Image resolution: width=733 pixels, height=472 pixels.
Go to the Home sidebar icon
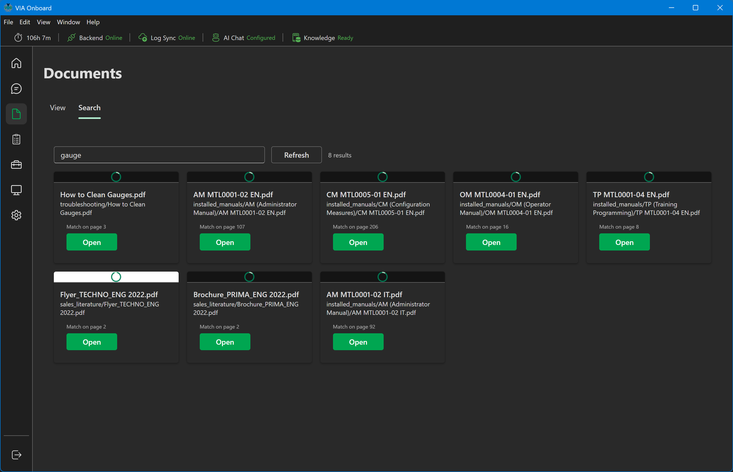(16, 63)
